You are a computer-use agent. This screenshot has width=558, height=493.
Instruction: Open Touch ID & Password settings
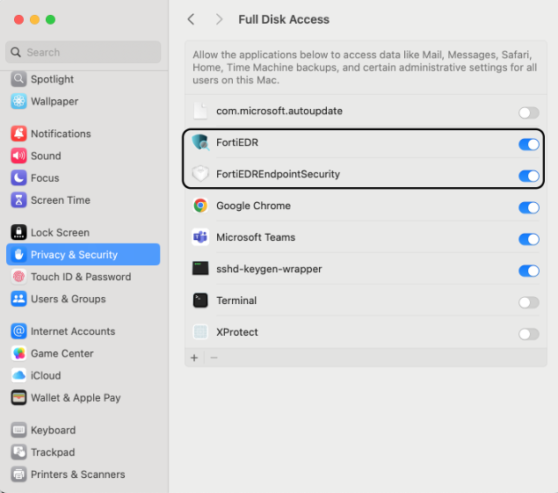(x=80, y=277)
